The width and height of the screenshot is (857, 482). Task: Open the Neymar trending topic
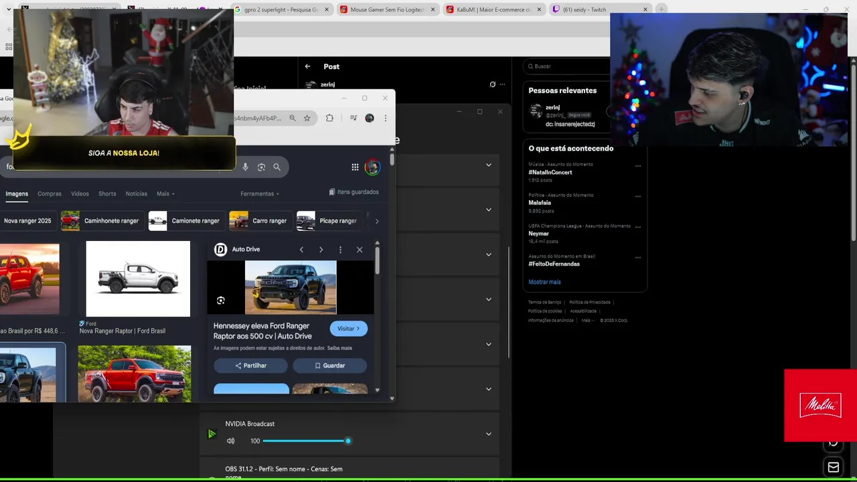[539, 234]
